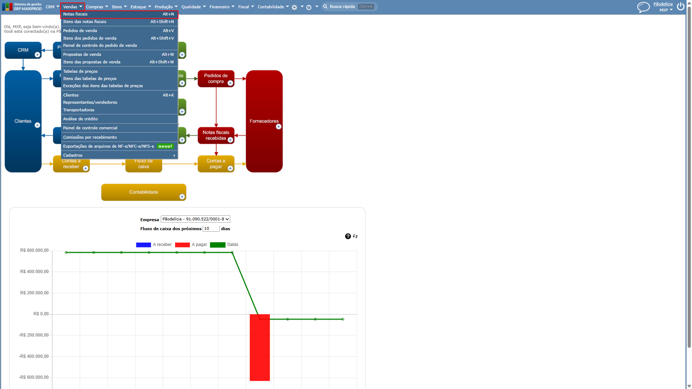Toggle the A pagar legend series
692x389 pixels.
click(191, 245)
